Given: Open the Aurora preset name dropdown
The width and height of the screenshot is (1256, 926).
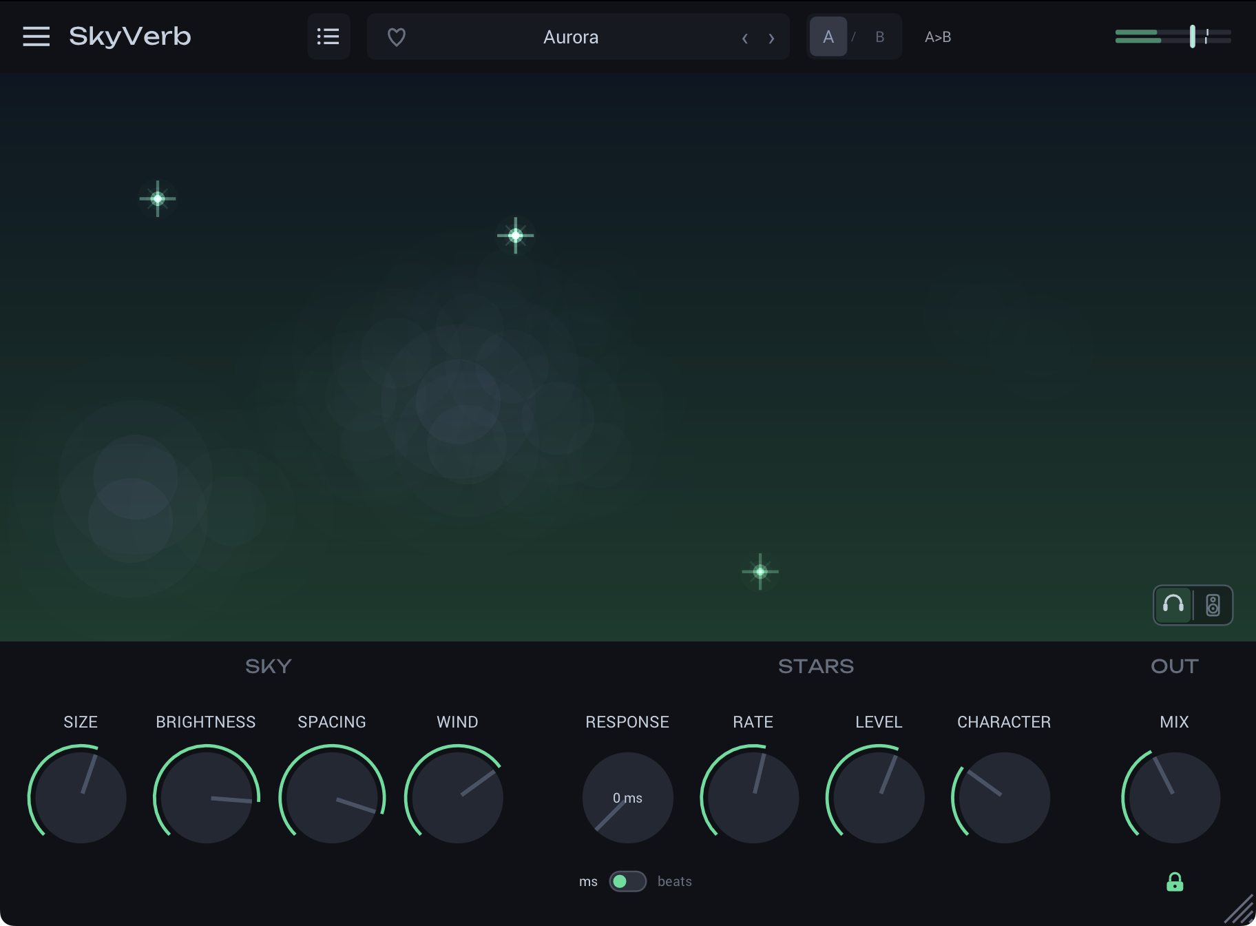Looking at the screenshot, I should (571, 37).
